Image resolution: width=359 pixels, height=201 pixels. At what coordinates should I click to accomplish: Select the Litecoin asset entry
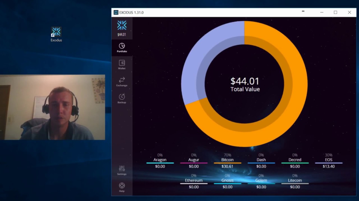295,181
